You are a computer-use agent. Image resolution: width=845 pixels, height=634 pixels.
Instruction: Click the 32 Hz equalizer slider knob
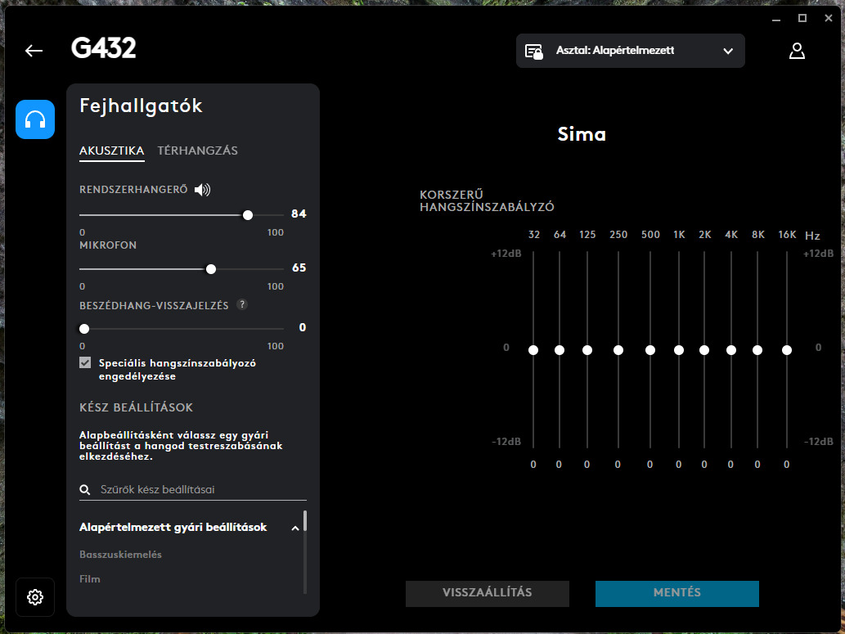533,350
